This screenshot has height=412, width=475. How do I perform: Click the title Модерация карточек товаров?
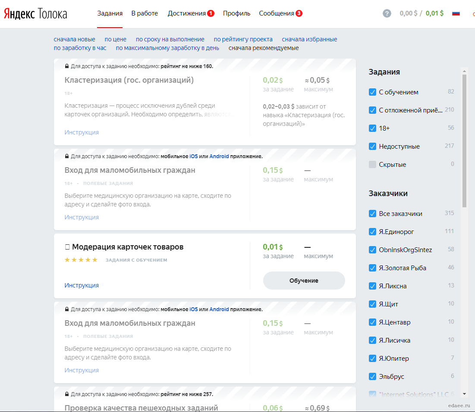tap(128, 247)
